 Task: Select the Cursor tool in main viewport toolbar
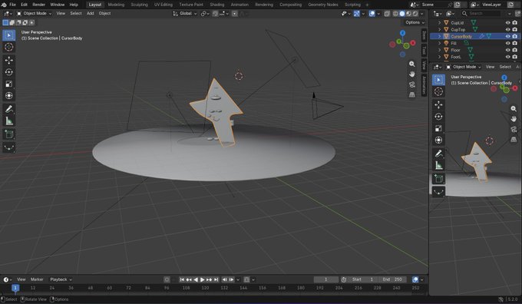[x=9, y=47]
